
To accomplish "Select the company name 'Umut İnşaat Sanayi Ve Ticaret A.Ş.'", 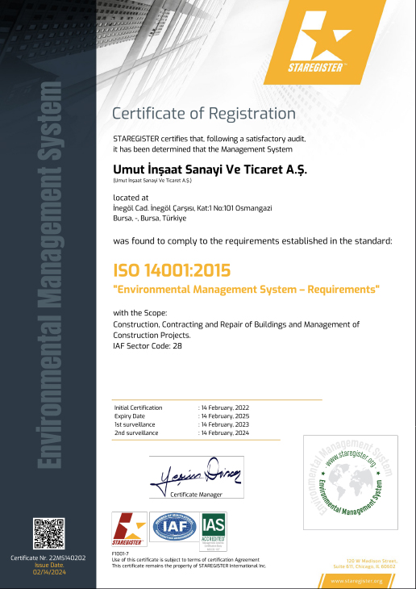I will tap(210, 169).
